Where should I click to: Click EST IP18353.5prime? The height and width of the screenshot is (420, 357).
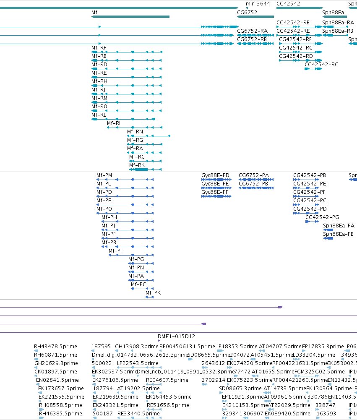pos(237,347)
